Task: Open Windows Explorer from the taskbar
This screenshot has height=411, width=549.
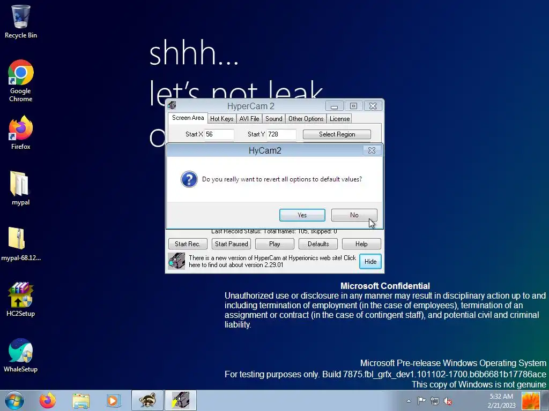Action: 81,400
